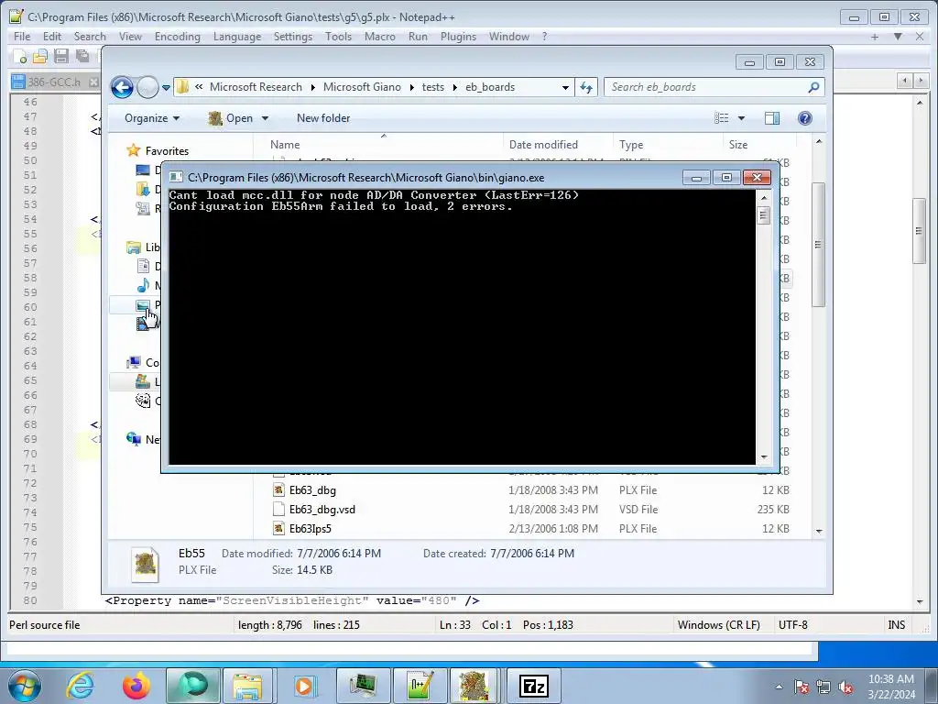This screenshot has width=938, height=704.
Task: Click the UTF-8 encoding status bar entry
Action: pos(792,625)
